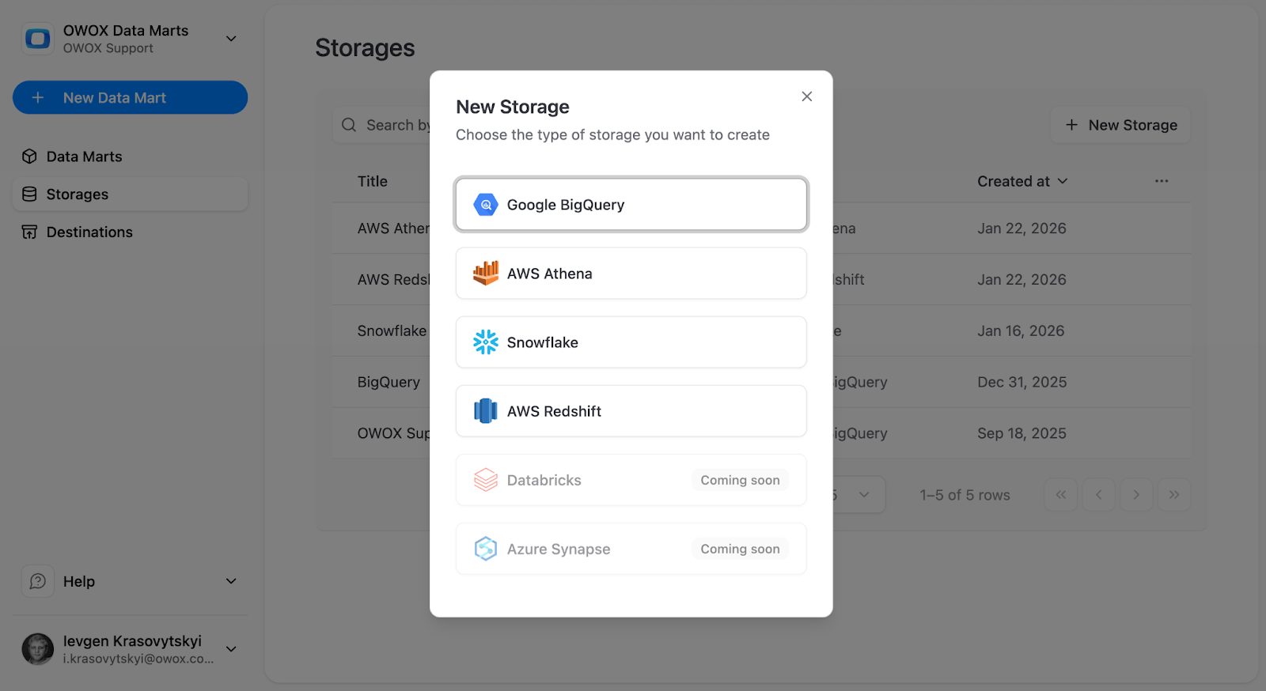Viewport: 1266px width, 691px height.
Task: Open the table options ellipsis menu
Action: (1161, 180)
